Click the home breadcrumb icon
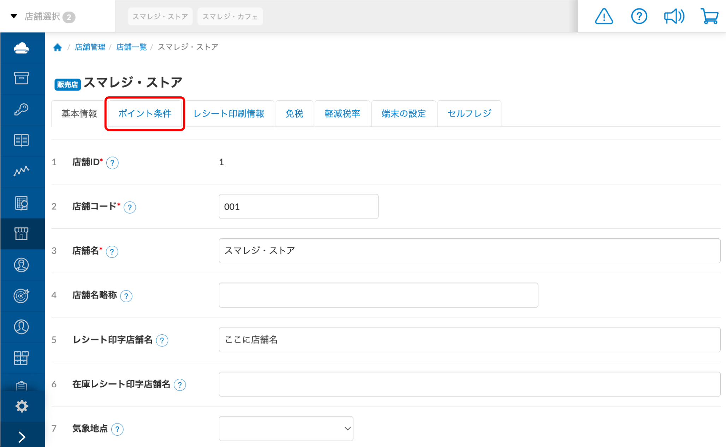 [x=58, y=47]
